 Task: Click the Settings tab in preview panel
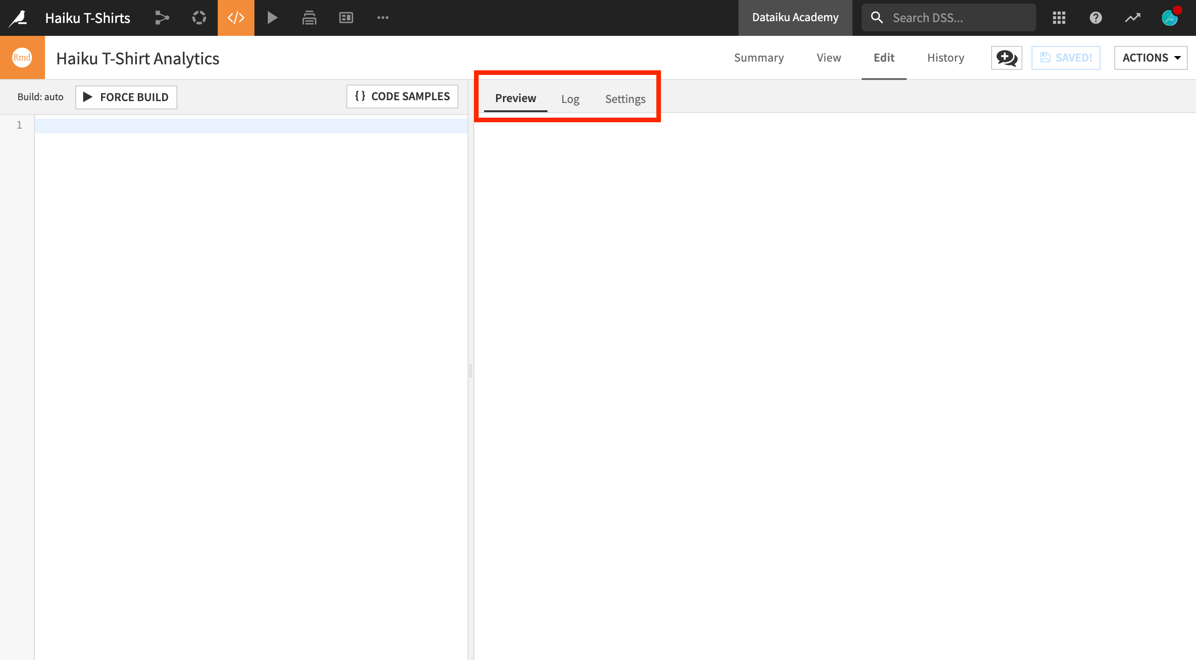coord(625,97)
